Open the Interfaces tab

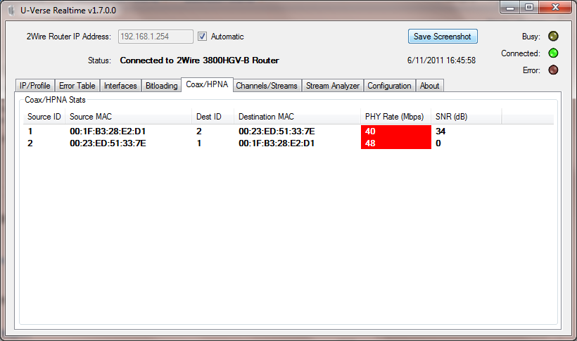(x=120, y=86)
